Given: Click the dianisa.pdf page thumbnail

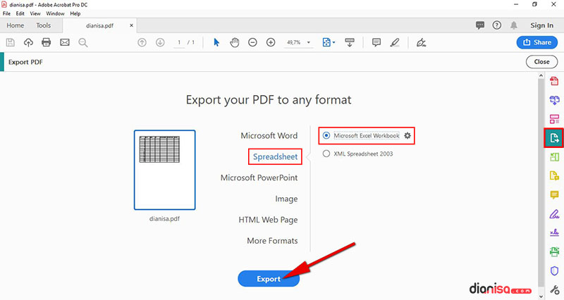Looking at the screenshot, I should coord(165,170).
